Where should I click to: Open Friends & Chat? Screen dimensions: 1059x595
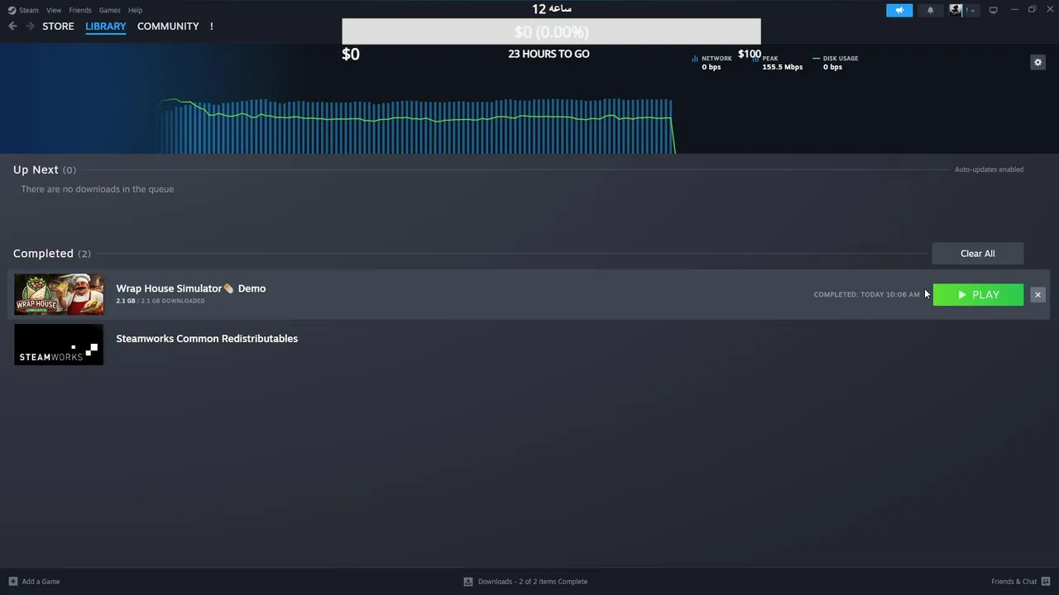(x=1013, y=582)
